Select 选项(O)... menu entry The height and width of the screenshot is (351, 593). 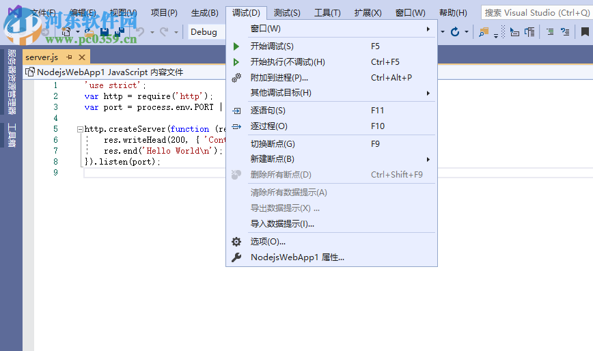[331, 242]
